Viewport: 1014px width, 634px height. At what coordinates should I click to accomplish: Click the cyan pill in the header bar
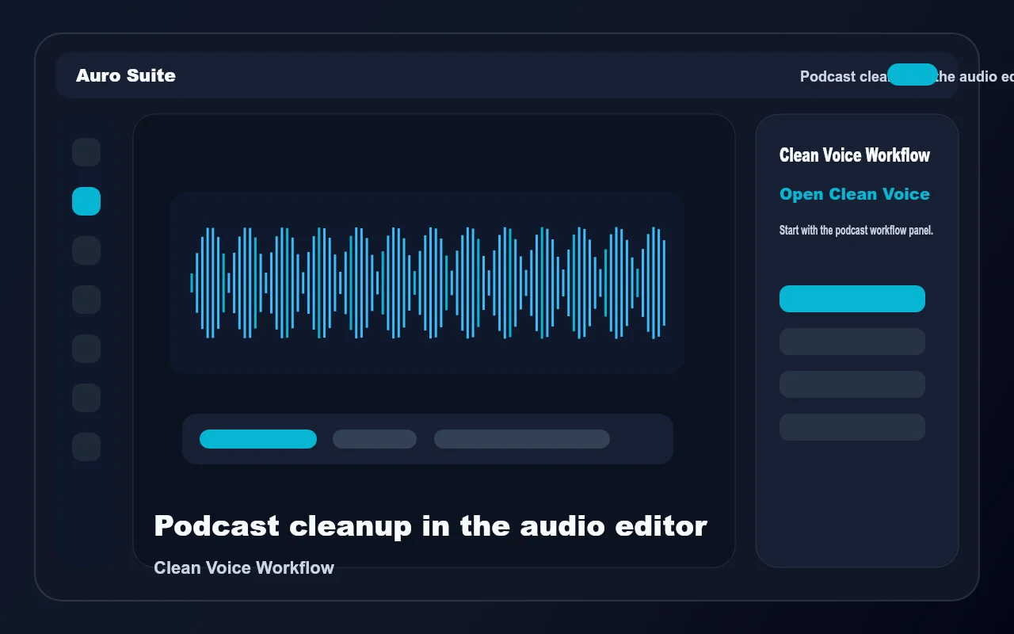coord(913,74)
